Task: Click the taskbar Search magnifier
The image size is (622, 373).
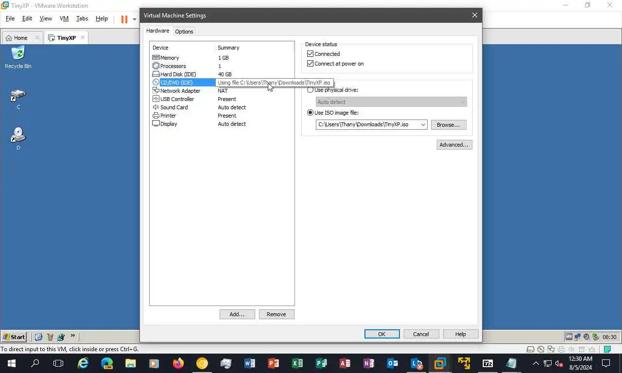Action: coord(35,363)
